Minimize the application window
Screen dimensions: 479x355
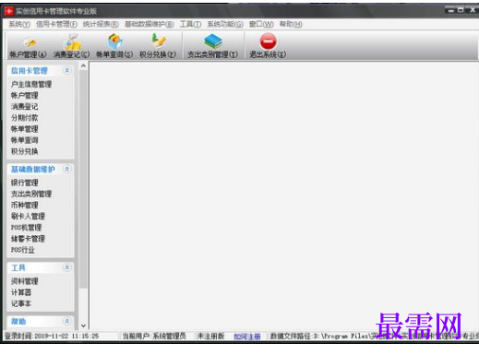click(x=450, y=10)
